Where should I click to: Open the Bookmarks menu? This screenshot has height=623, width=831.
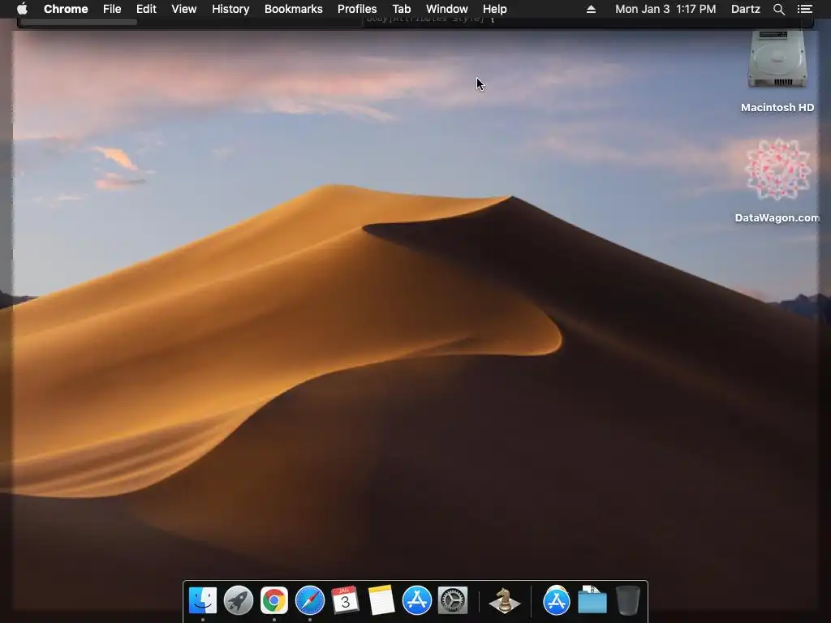[x=294, y=9]
